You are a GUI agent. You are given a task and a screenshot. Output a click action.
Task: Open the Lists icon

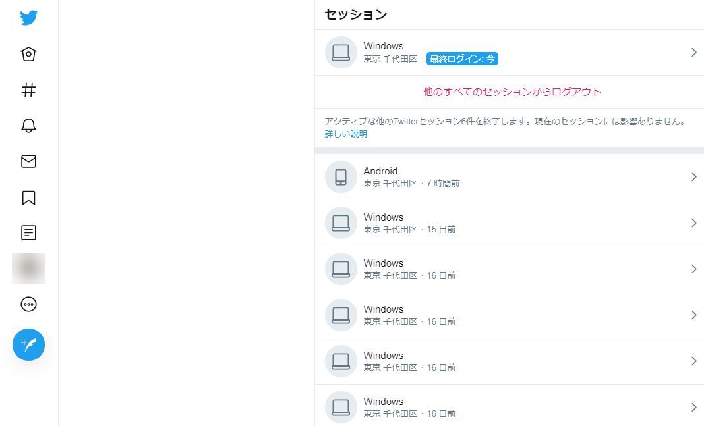pyautogui.click(x=28, y=232)
